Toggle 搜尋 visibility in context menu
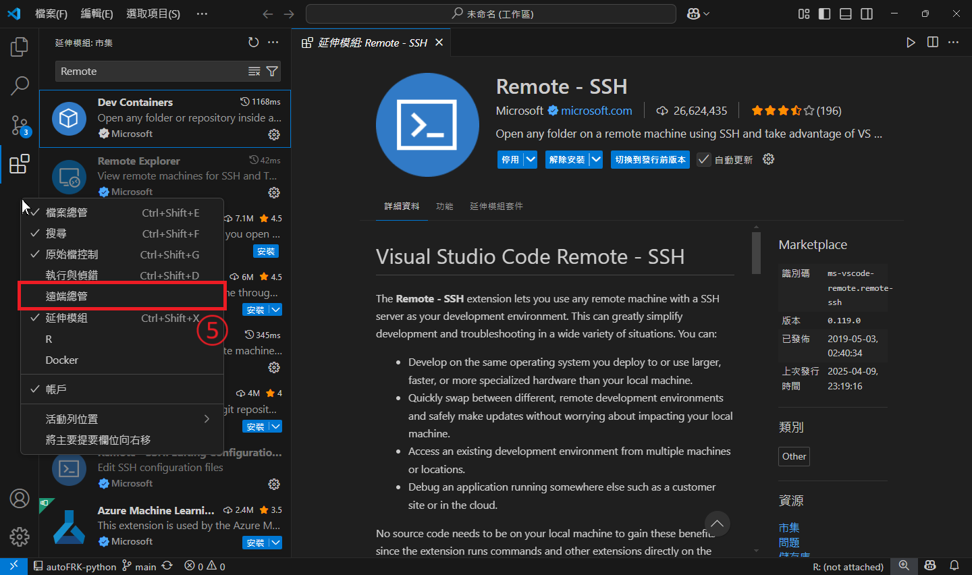Screen dimensions: 972x575 coord(122,234)
